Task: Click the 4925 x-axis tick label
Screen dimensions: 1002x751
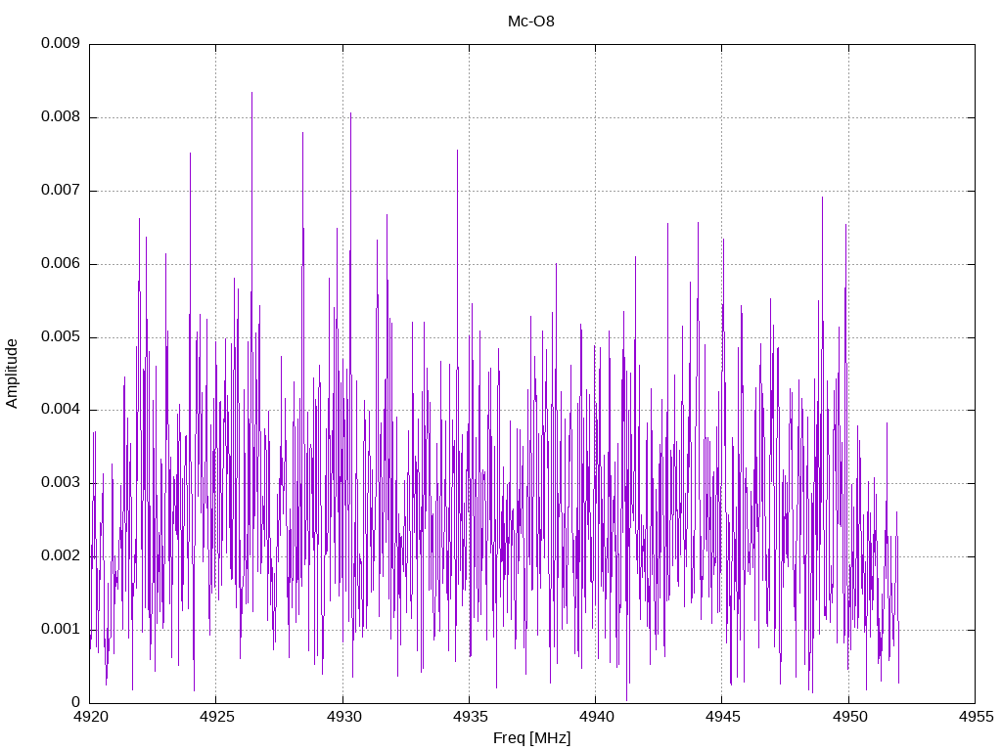Action: point(216,717)
